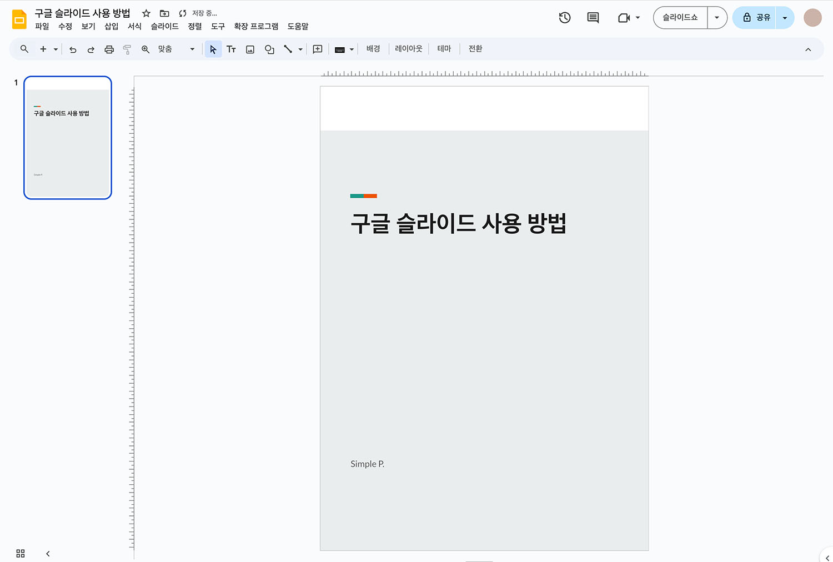
Task: Open the 수정 menu
Action: click(x=65, y=26)
